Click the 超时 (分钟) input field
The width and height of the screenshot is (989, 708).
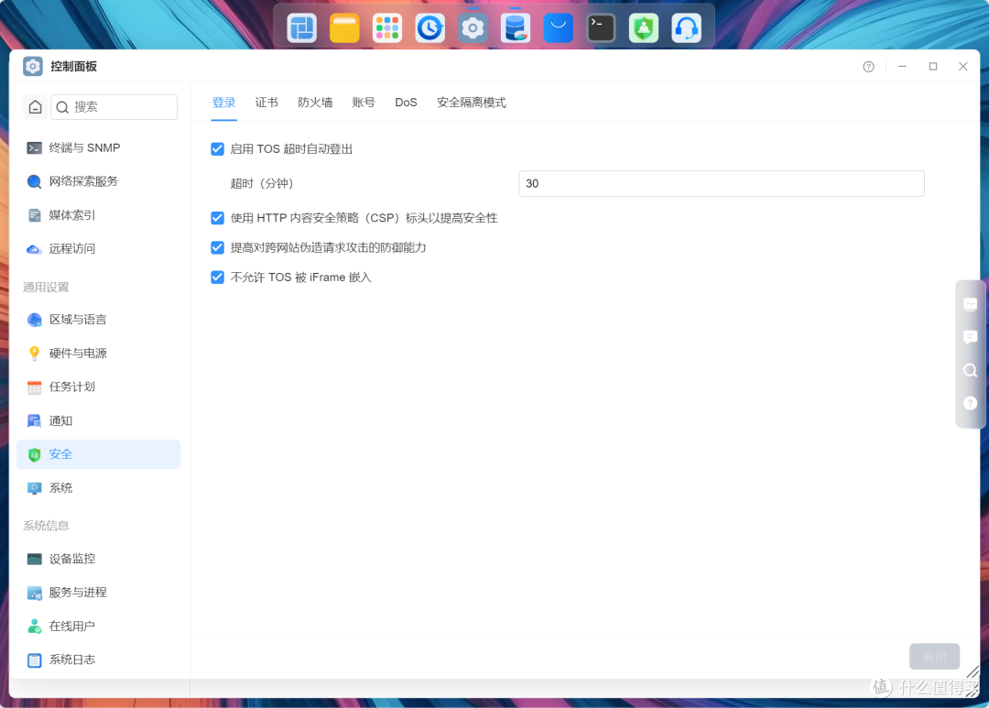[x=722, y=183]
